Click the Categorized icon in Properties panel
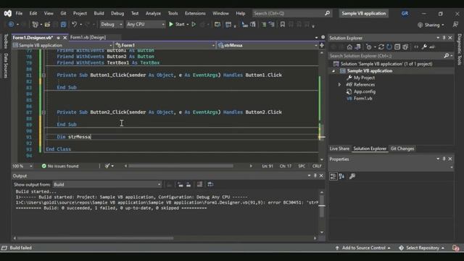The height and width of the screenshot is (261, 464). click(333, 176)
